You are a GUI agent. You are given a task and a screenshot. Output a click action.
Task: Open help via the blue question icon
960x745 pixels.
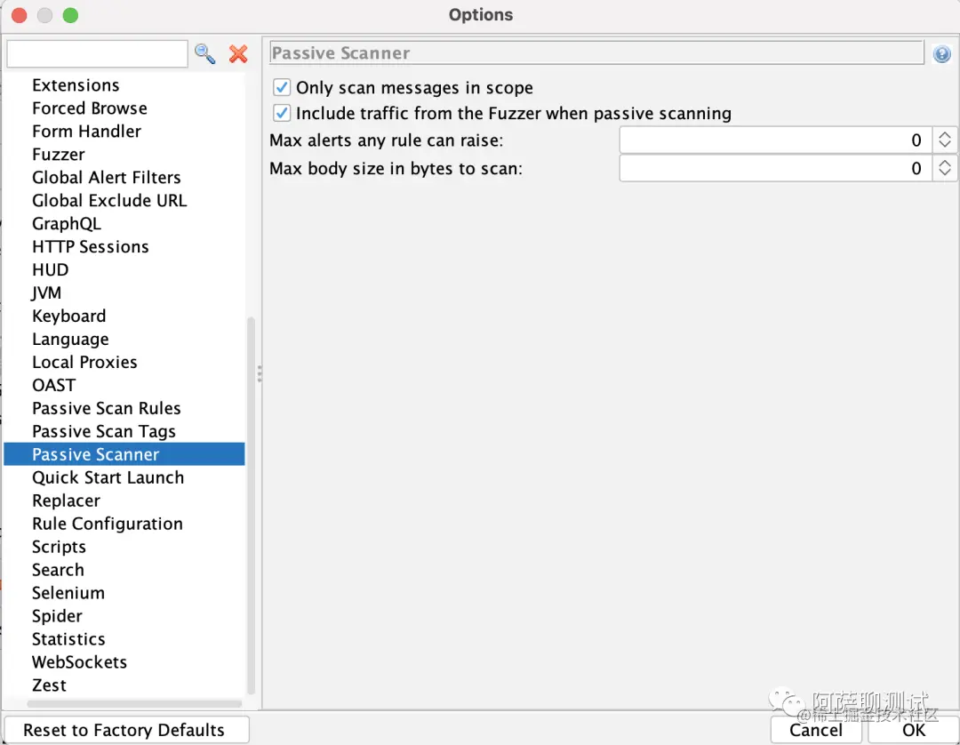pos(941,54)
